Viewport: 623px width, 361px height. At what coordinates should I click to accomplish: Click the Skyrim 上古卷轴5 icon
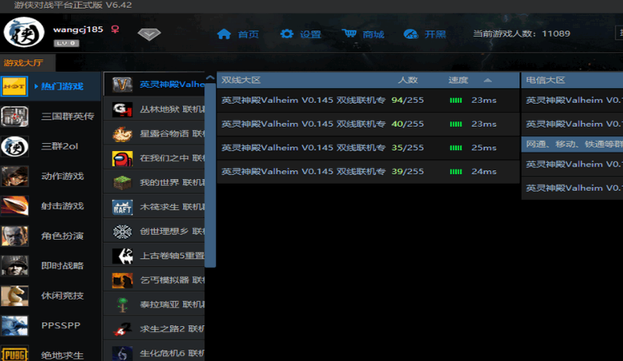[122, 256]
